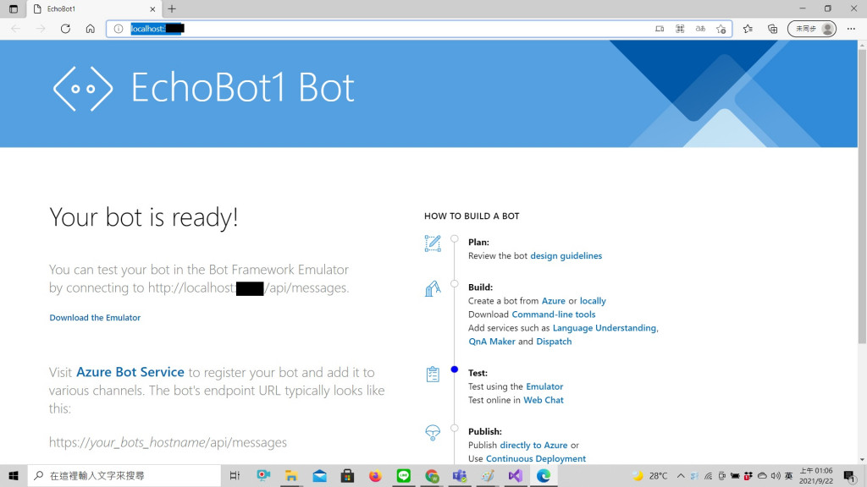Click the Plan step pencil icon

[433, 243]
